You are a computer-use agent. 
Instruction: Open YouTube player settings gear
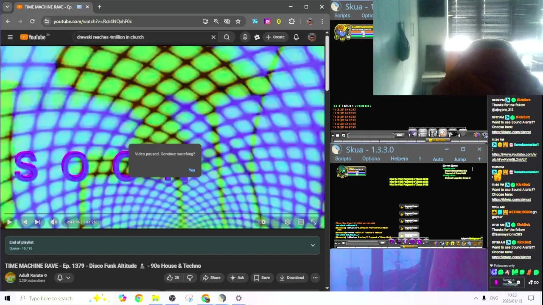point(288,222)
